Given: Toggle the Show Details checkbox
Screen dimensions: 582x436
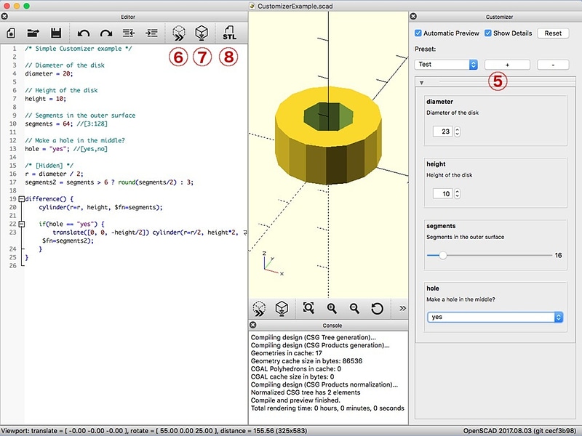Looking at the screenshot, I should tap(488, 33).
